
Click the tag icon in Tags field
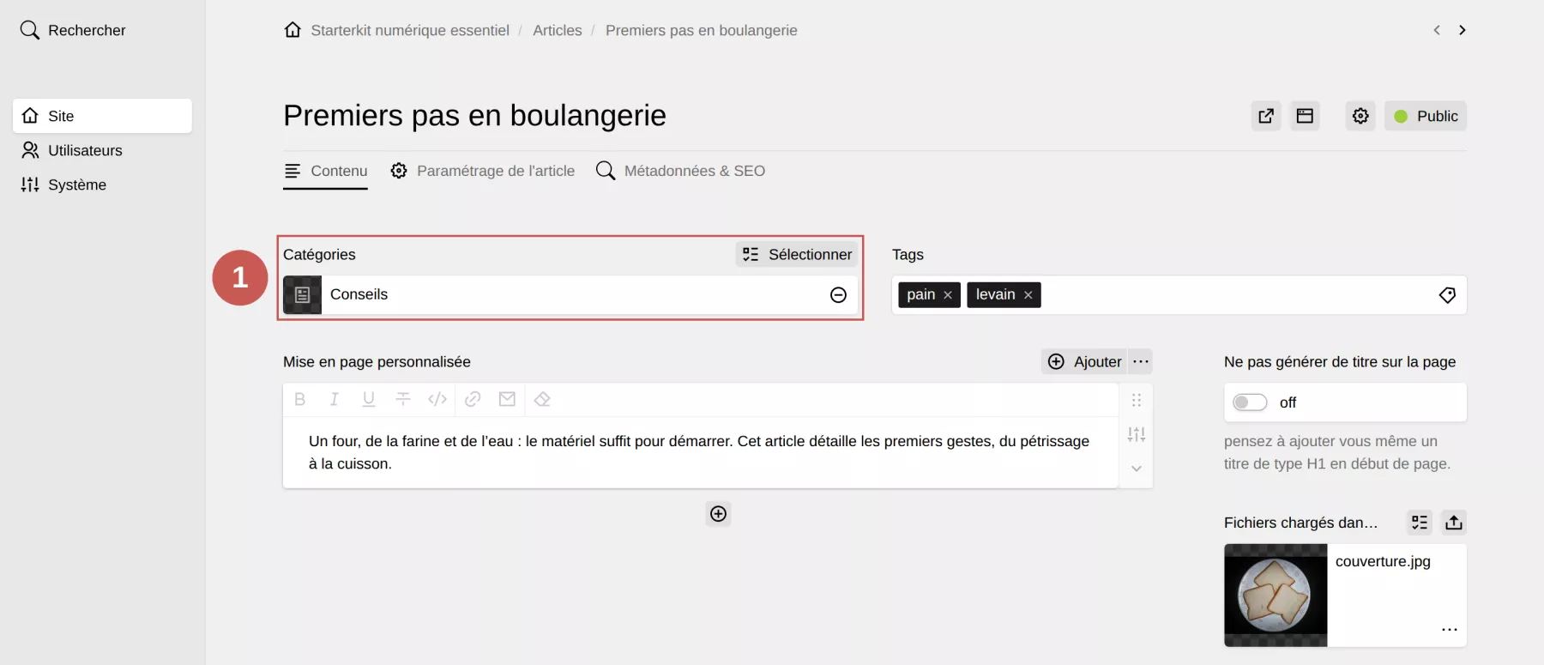pyautogui.click(x=1447, y=295)
